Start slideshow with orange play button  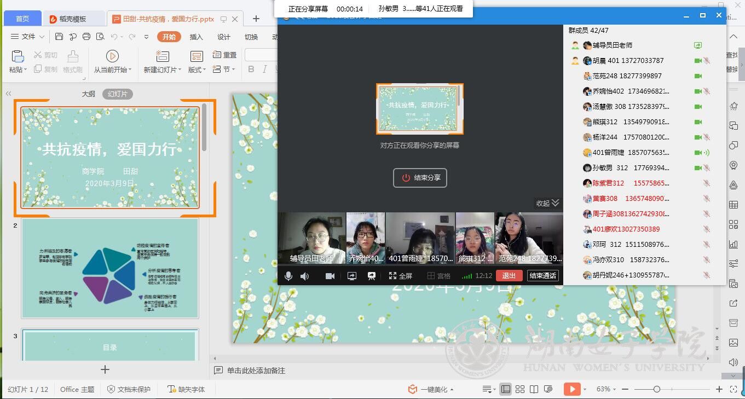(571, 389)
